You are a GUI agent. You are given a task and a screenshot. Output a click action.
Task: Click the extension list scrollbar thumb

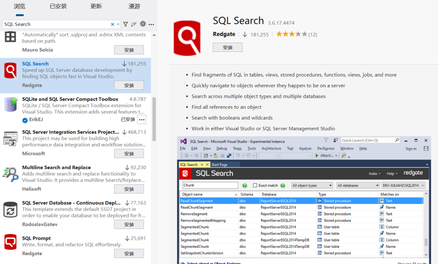click(x=154, y=119)
